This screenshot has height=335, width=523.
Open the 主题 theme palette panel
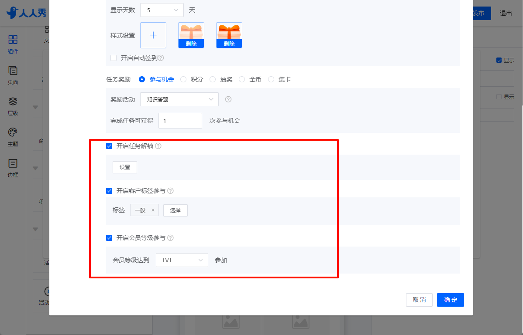(13, 137)
